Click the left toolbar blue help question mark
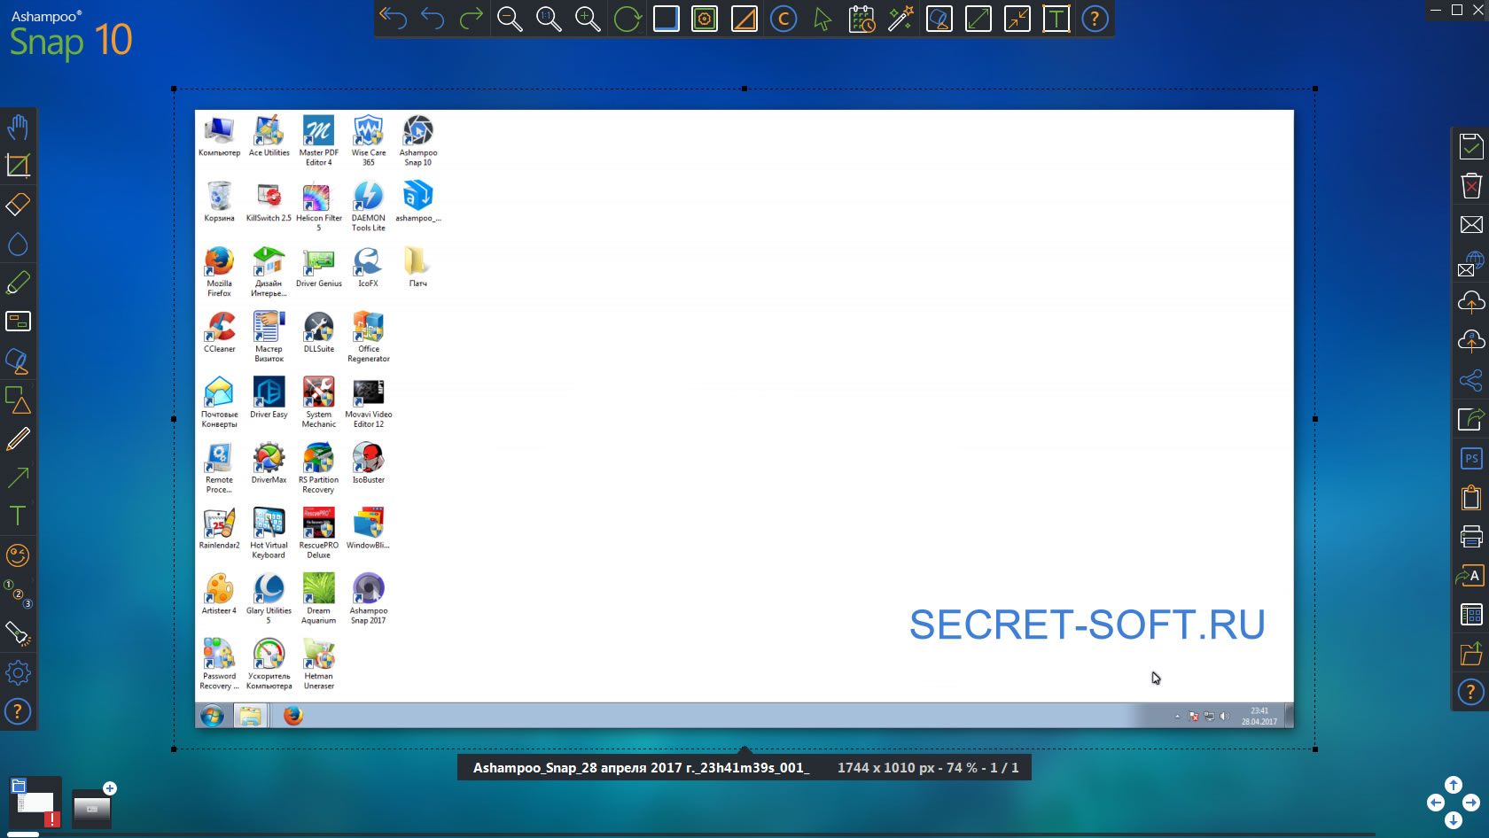1489x838 pixels. click(x=18, y=711)
